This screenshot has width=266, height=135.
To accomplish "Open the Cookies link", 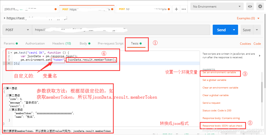I will 245,44.
